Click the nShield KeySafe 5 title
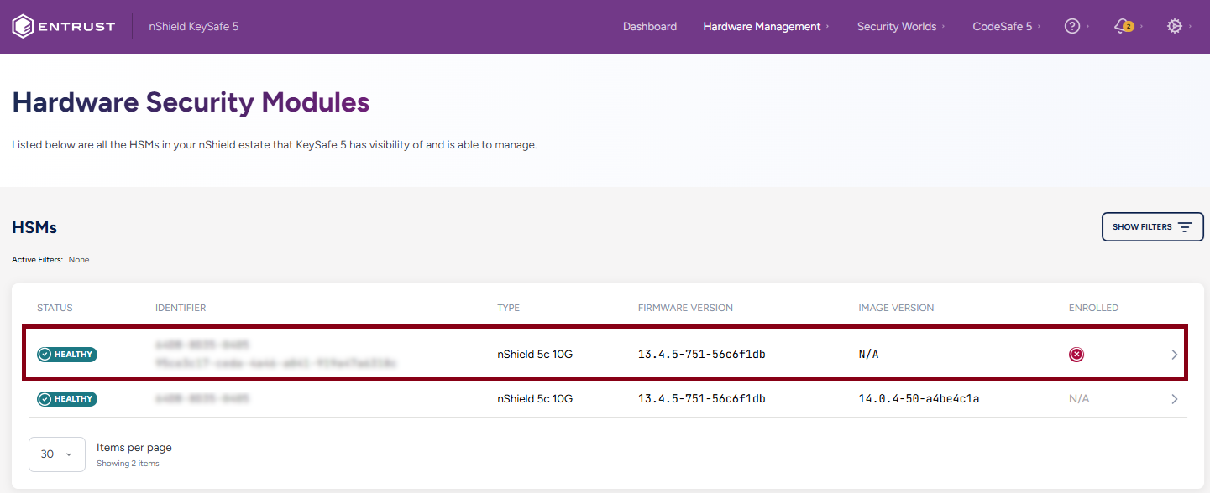 click(194, 27)
